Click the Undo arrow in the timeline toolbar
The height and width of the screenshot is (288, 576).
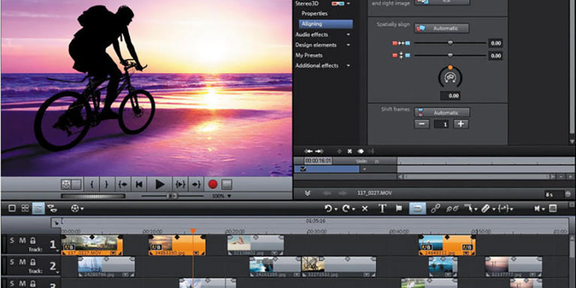[x=329, y=209]
